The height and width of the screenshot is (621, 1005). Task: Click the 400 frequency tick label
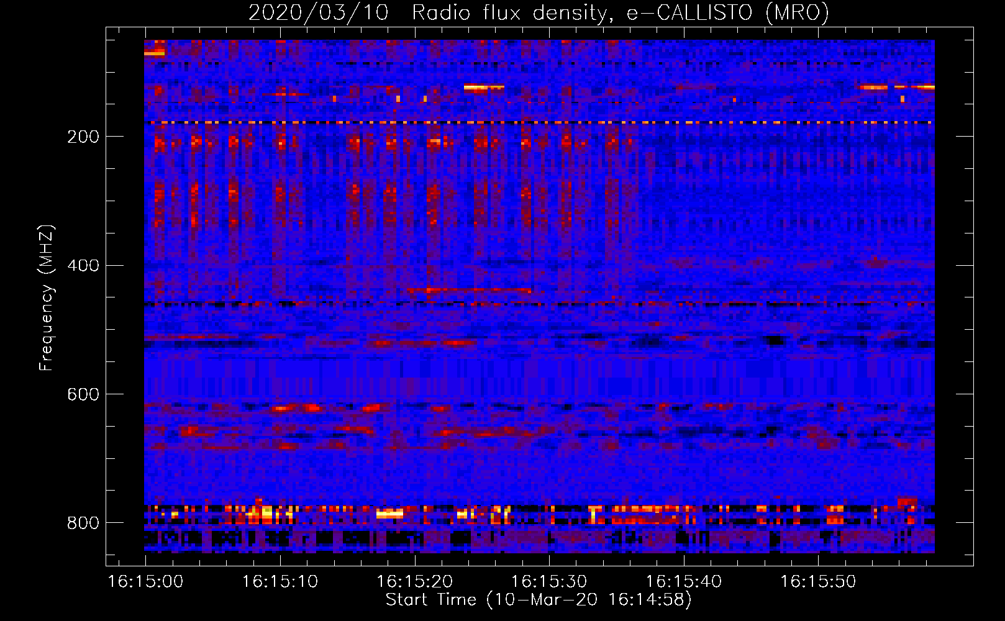pyautogui.click(x=83, y=266)
